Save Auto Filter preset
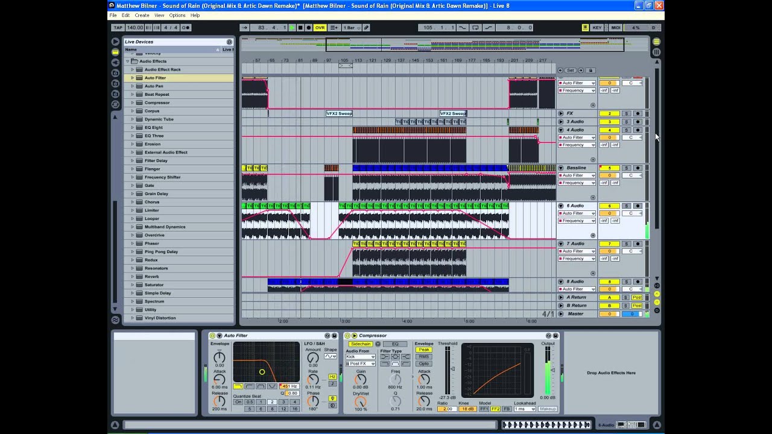The height and width of the screenshot is (434, 772). 335,336
